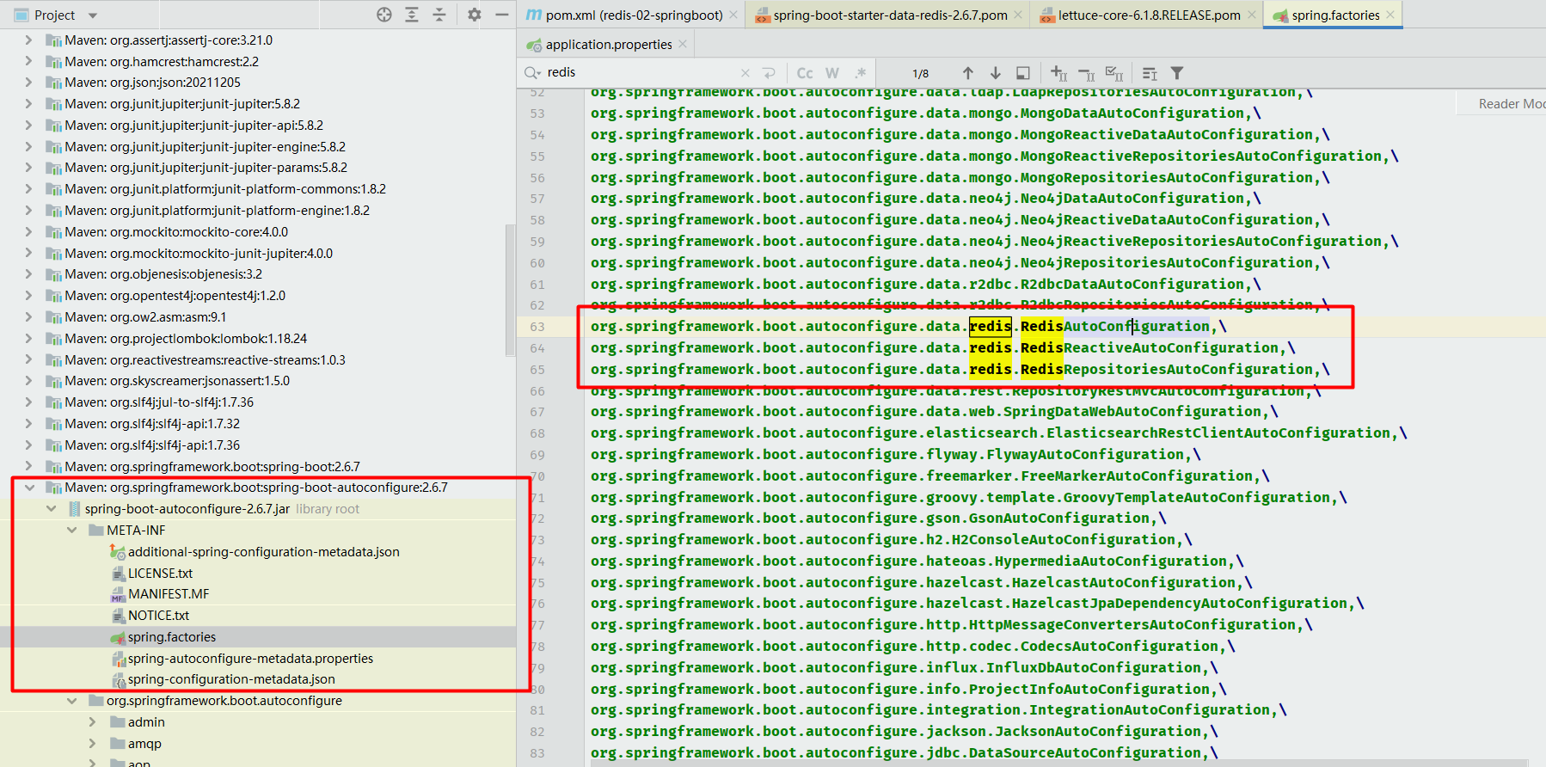The image size is (1546, 767).
Task: Toggle Words (W) search option
Action: (x=832, y=73)
